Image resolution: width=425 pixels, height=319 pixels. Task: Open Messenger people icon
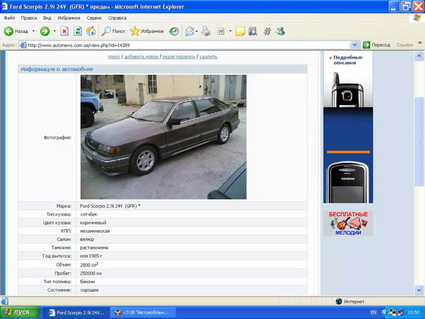click(x=280, y=31)
